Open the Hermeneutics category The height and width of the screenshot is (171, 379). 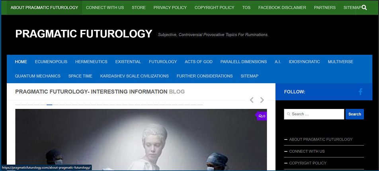[91, 62]
